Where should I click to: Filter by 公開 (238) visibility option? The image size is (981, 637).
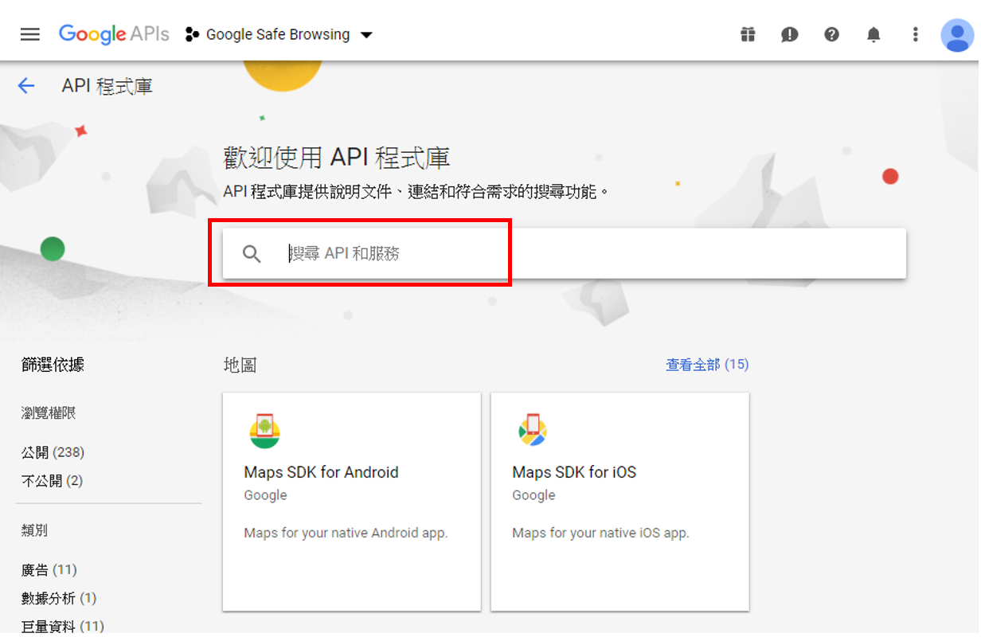point(53,451)
